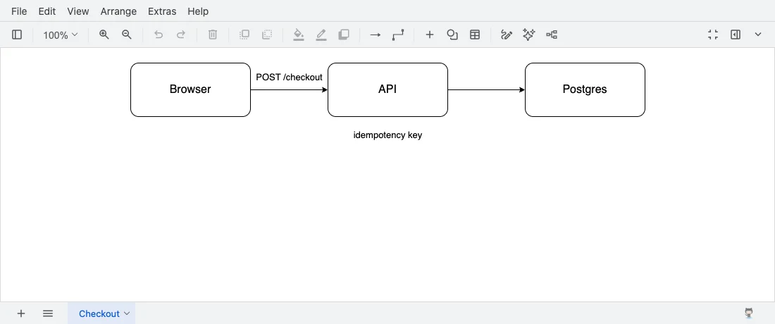Toggle the Shadow icon

pyautogui.click(x=344, y=35)
